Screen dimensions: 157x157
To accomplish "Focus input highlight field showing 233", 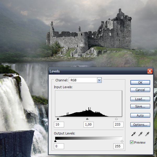I will click(x=118, y=125).
